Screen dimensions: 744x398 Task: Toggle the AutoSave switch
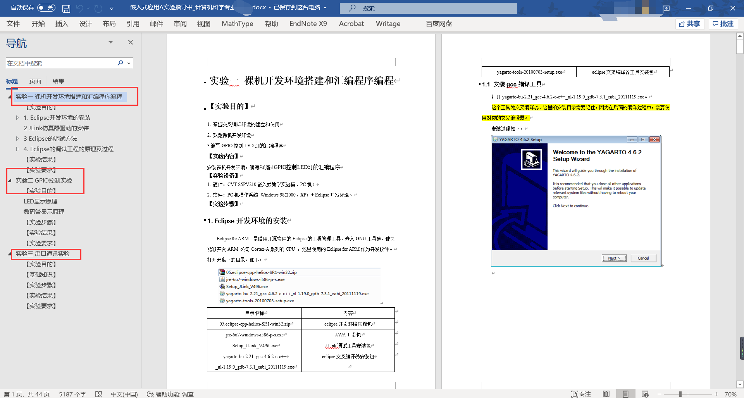point(46,8)
